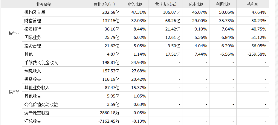The width and height of the screenshot is (278, 125).
Task: Select the 投资银行 row label
Action: click(33, 29)
